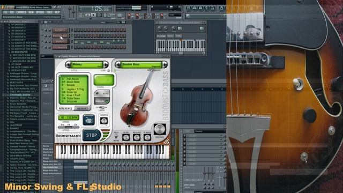This screenshot has width=343, height=193.
Task: Click the SPEED slider in Broomstick Bass
Action: coord(69,127)
